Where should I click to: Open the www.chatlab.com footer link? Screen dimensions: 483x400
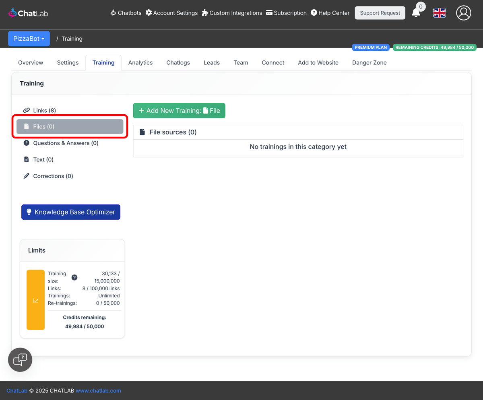pos(98,390)
